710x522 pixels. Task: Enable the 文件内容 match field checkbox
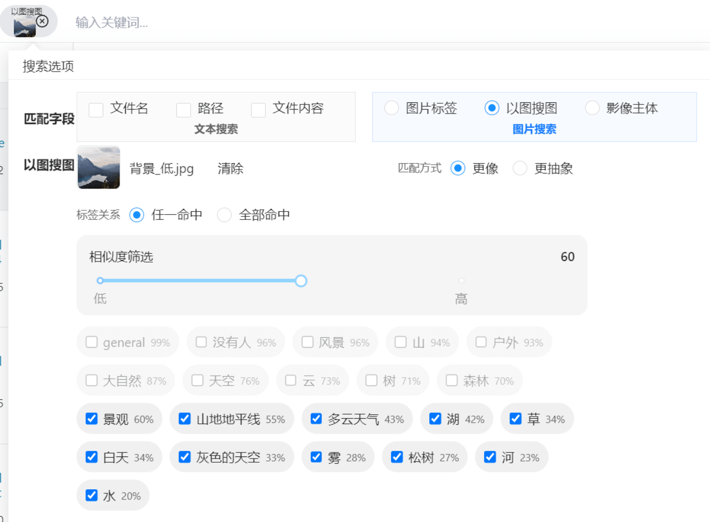click(258, 110)
